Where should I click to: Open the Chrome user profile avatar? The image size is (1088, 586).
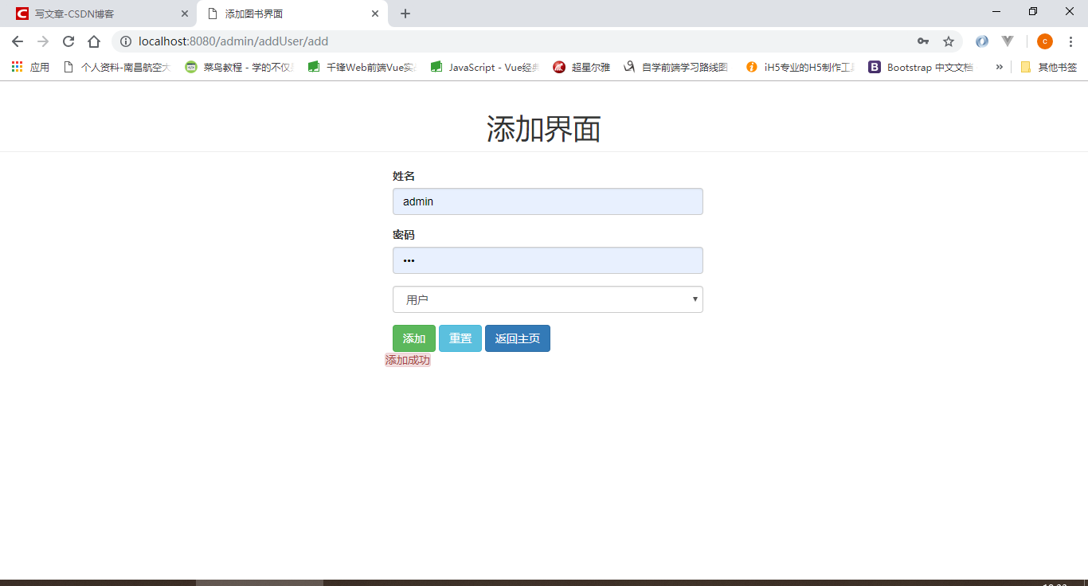point(1044,41)
